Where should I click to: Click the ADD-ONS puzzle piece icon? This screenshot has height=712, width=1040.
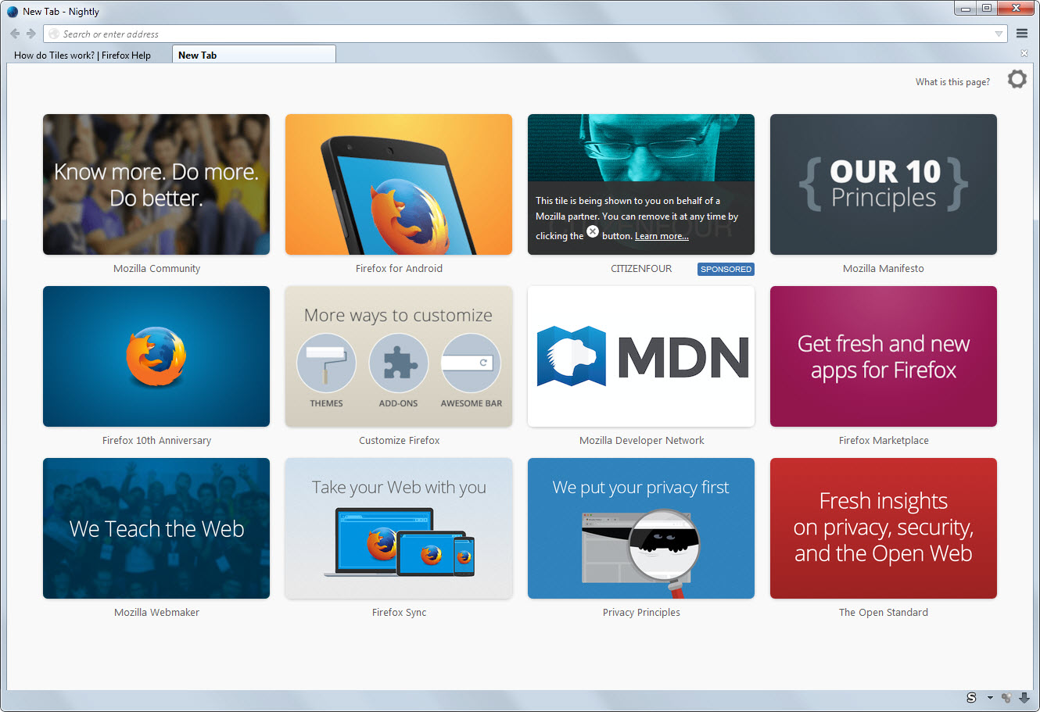pos(399,363)
